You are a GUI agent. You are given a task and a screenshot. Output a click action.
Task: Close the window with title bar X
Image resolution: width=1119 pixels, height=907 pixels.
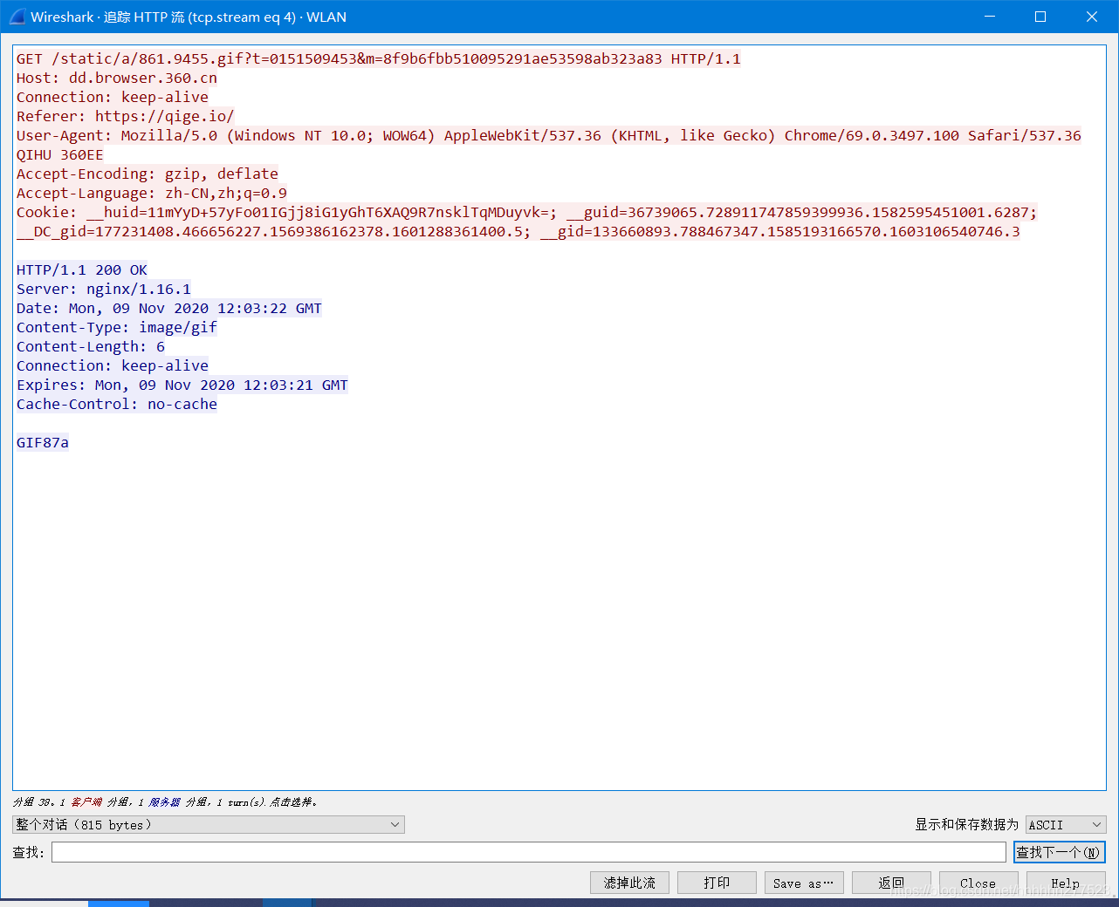point(1092,17)
